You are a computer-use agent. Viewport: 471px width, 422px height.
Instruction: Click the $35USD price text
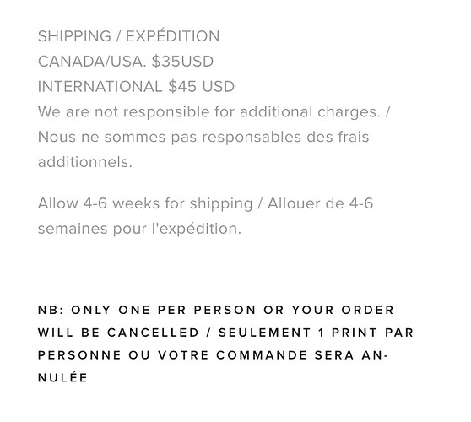pos(182,62)
